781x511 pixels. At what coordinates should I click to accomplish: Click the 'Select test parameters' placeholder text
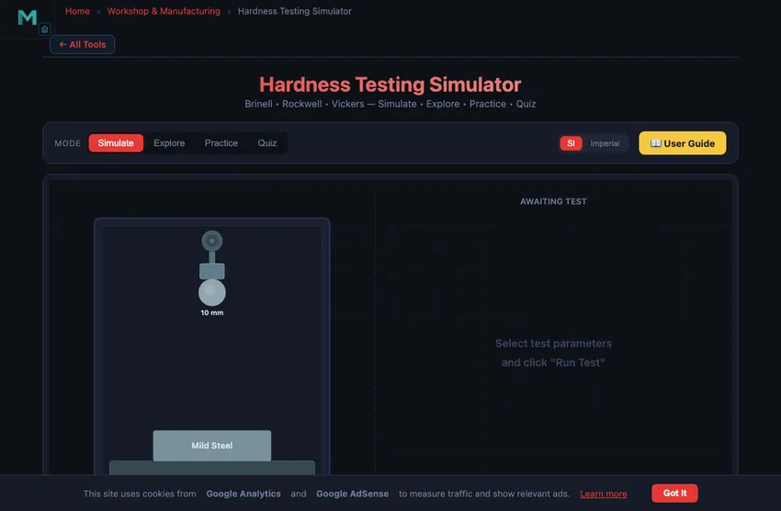(x=553, y=343)
